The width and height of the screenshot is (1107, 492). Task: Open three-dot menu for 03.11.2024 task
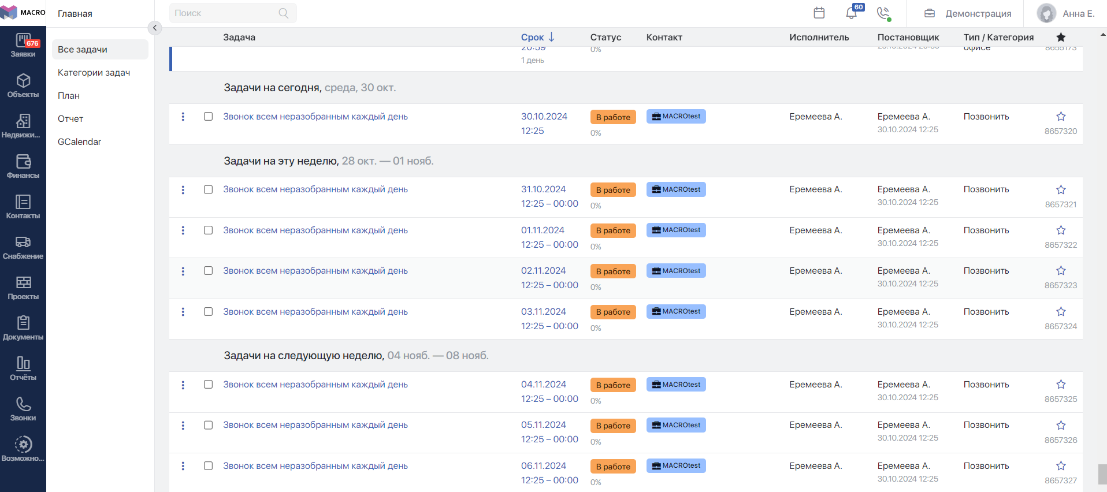point(183,312)
